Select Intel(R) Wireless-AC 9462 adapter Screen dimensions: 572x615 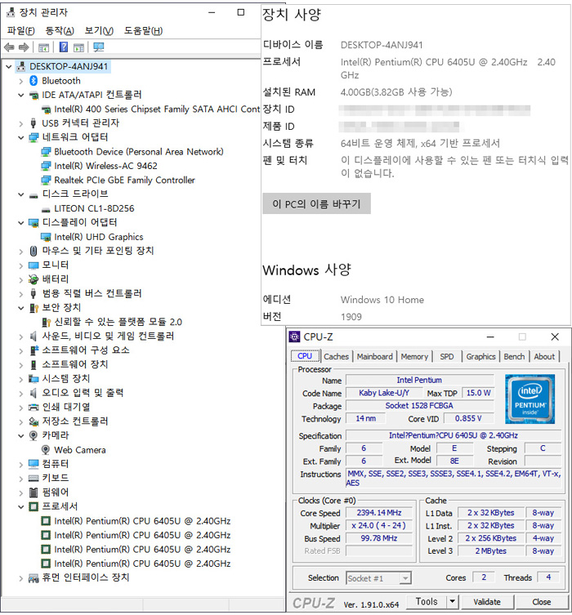click(105, 167)
